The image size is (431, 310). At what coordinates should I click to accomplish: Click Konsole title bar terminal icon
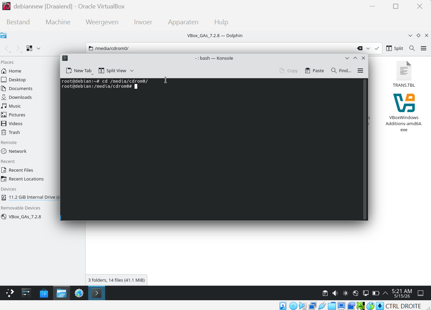click(x=65, y=58)
